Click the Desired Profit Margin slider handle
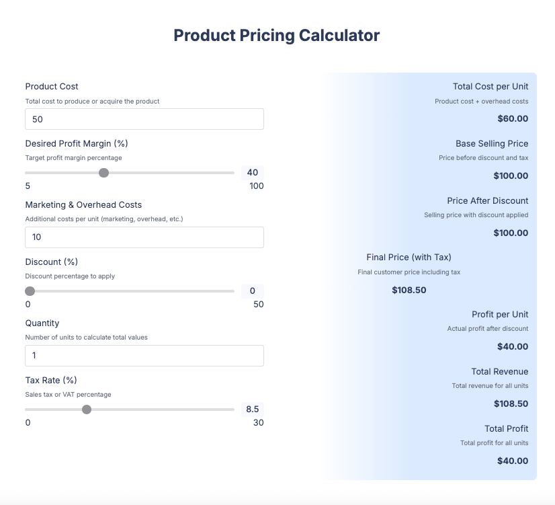Screen dimensions: 555x505 pos(104,173)
